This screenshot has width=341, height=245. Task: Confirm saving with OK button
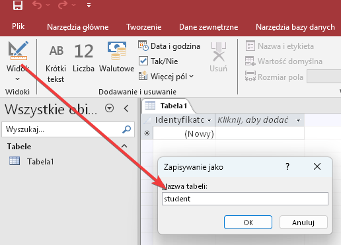click(x=248, y=223)
